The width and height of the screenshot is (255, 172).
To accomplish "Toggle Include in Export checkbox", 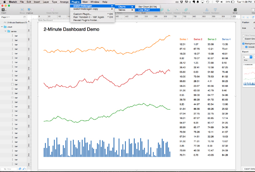I will pyautogui.click(x=247, y=47).
